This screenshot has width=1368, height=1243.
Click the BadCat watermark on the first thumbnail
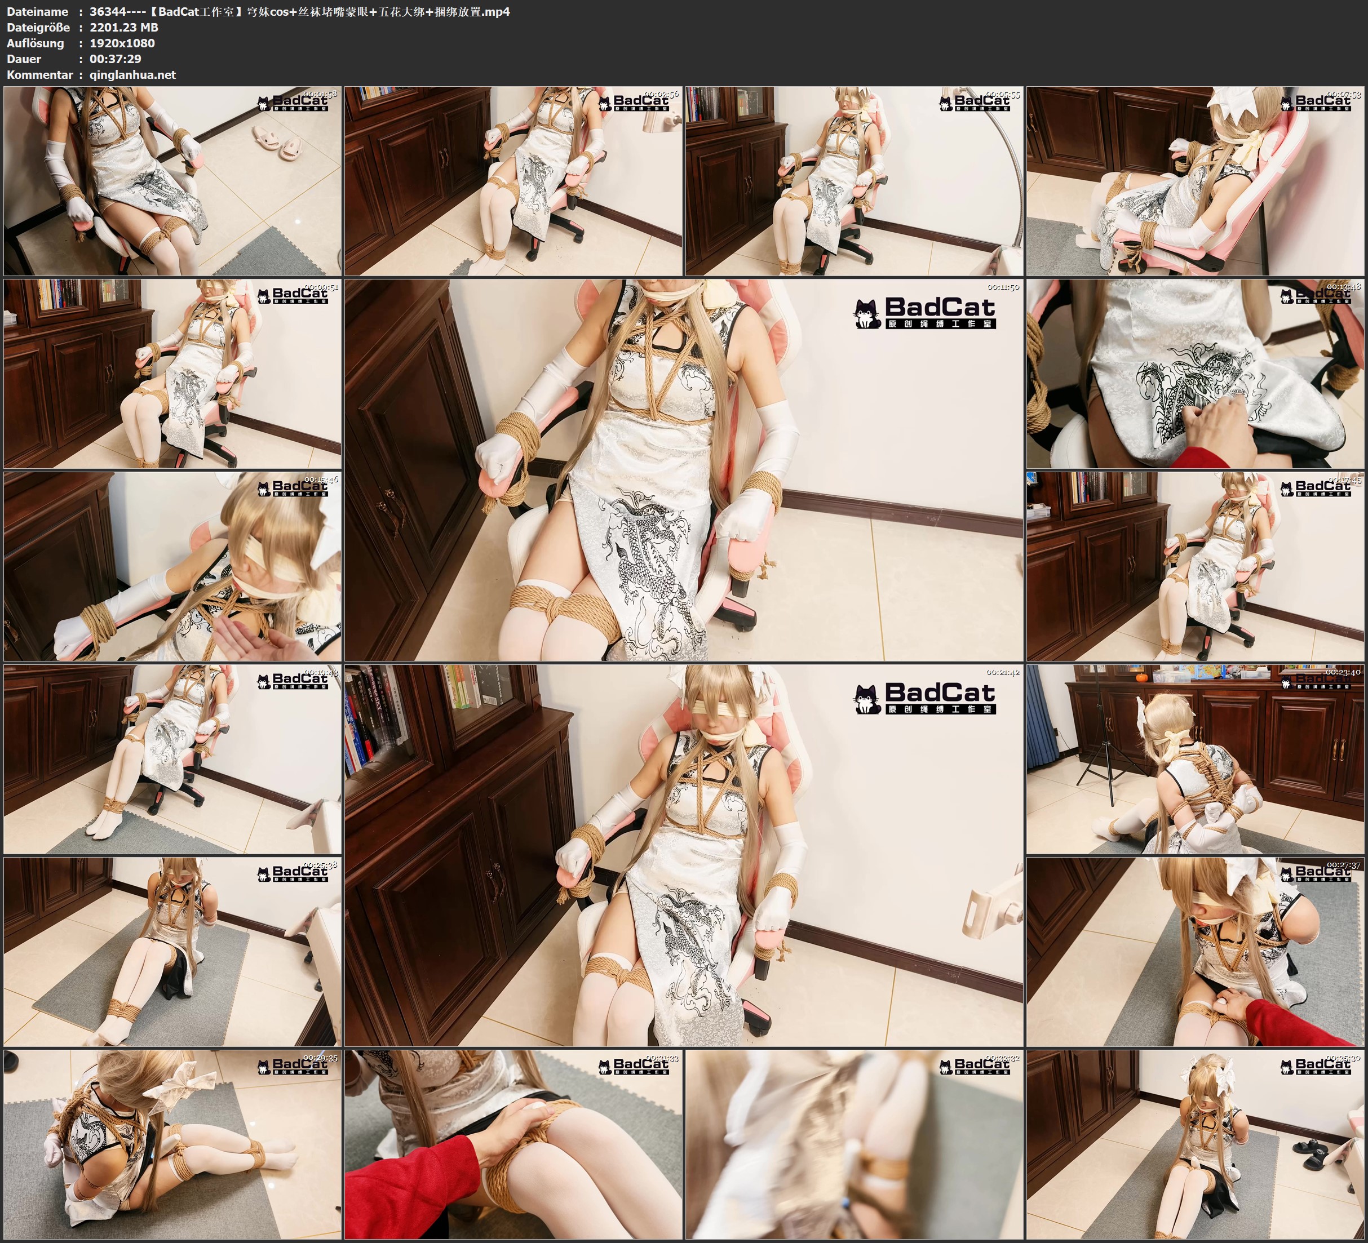[293, 104]
